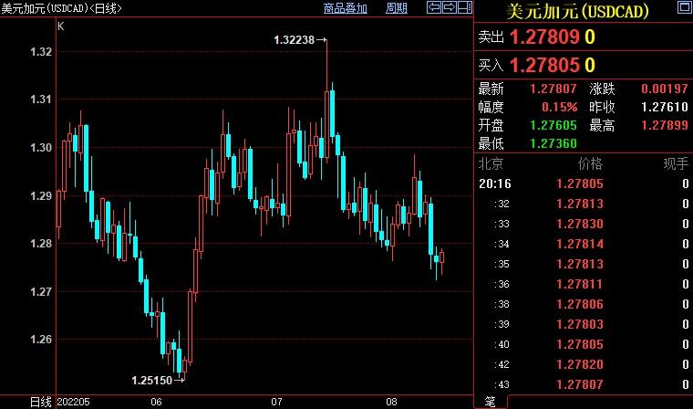Click the 美元加元(USDCAD) quote panel header
The height and width of the screenshot is (409, 693).
coord(583,11)
